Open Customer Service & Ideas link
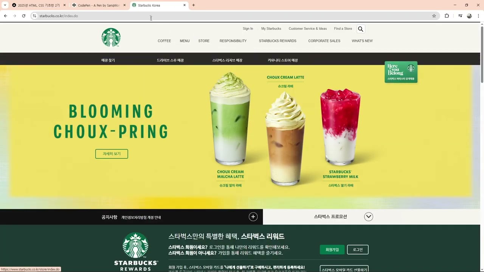Screen dimensions: 484x272 click(x=308, y=29)
